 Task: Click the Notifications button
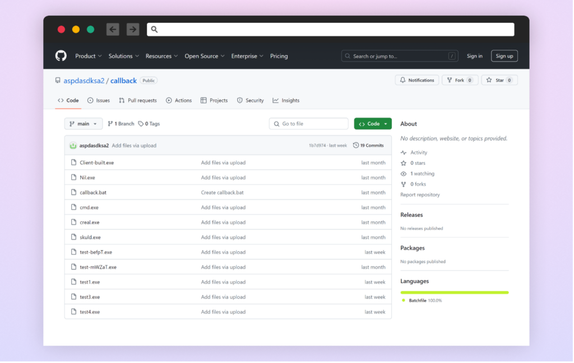pos(417,81)
